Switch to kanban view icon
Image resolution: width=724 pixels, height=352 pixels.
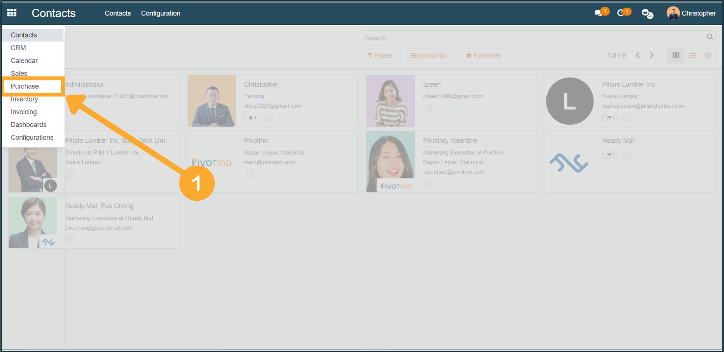pos(676,55)
